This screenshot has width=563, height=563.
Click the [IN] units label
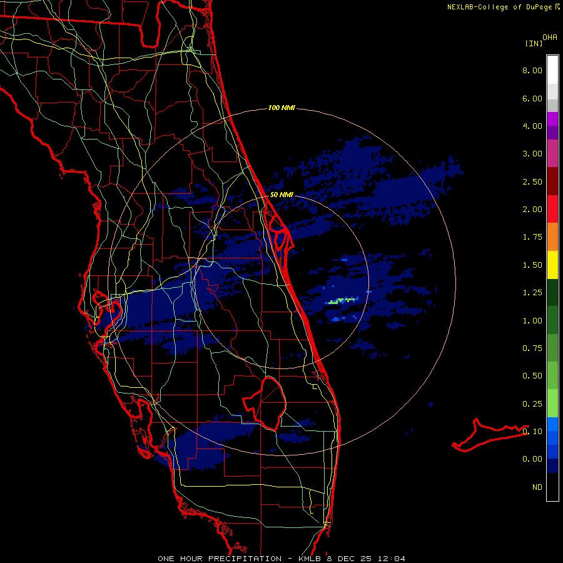533,43
